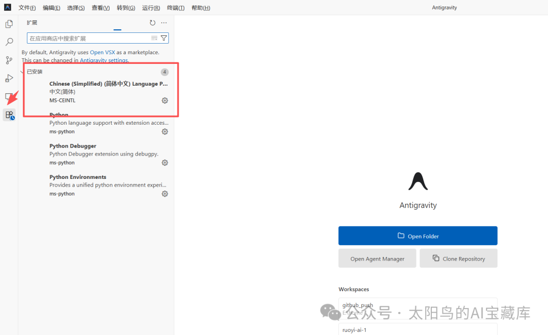The height and width of the screenshot is (335, 548).
Task: Click the large Antigravity logo on welcome page
Action: tap(418, 181)
